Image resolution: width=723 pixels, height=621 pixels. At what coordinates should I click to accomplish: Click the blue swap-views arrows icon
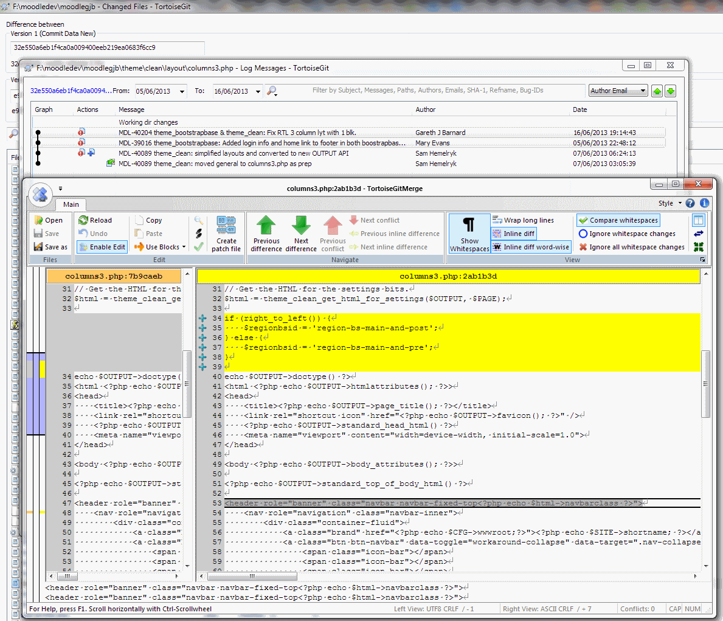[x=699, y=234]
